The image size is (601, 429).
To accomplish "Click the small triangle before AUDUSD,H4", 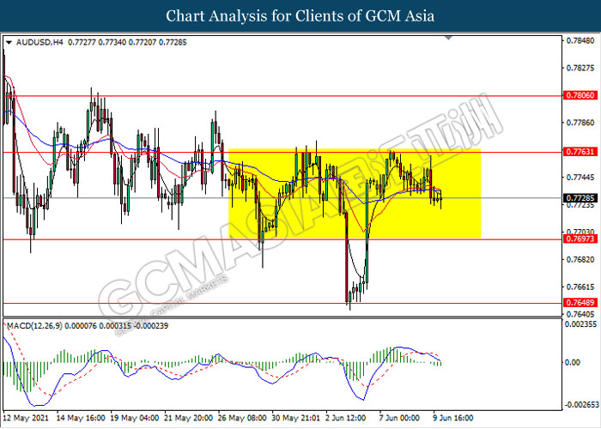I will pos(9,41).
